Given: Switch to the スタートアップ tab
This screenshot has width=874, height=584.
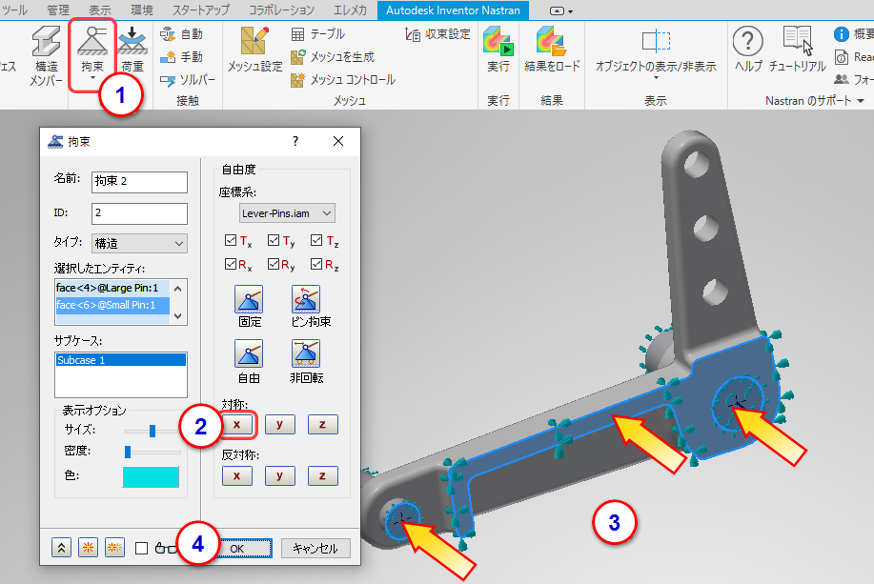Looking at the screenshot, I should (x=201, y=10).
